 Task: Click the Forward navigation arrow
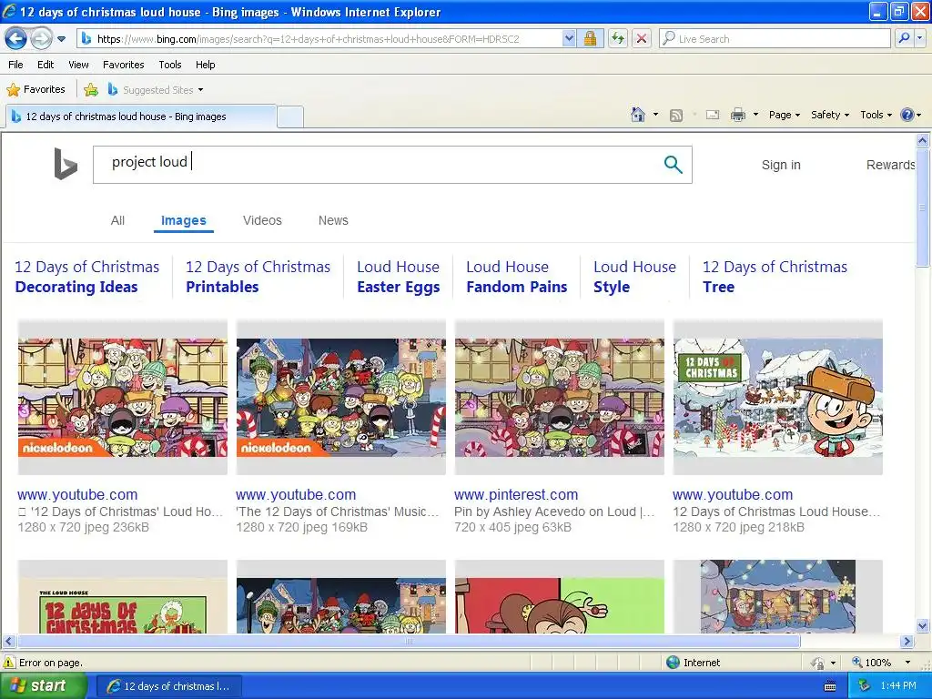[41, 39]
